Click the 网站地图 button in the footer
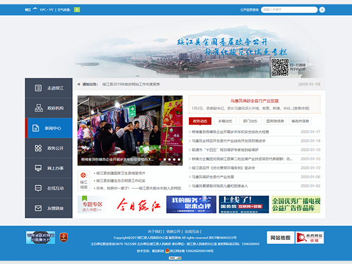This screenshot has height=264, width=352. (x=280, y=238)
